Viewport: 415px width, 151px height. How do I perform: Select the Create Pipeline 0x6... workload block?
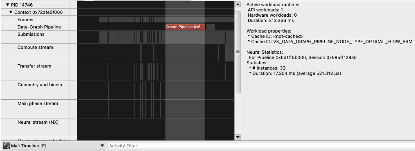coord(185,27)
